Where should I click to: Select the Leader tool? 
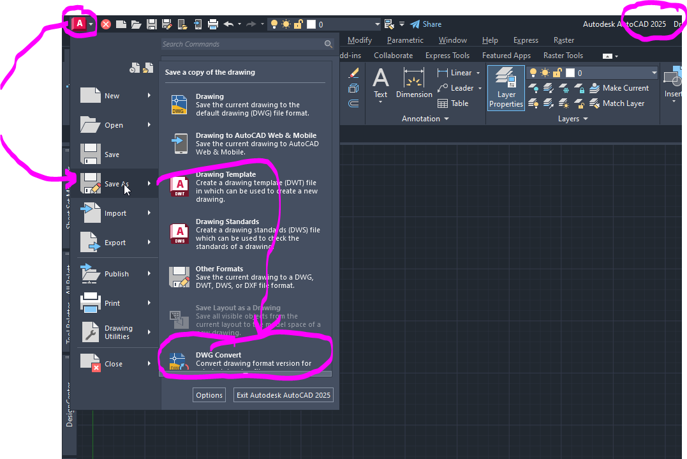tap(455, 88)
